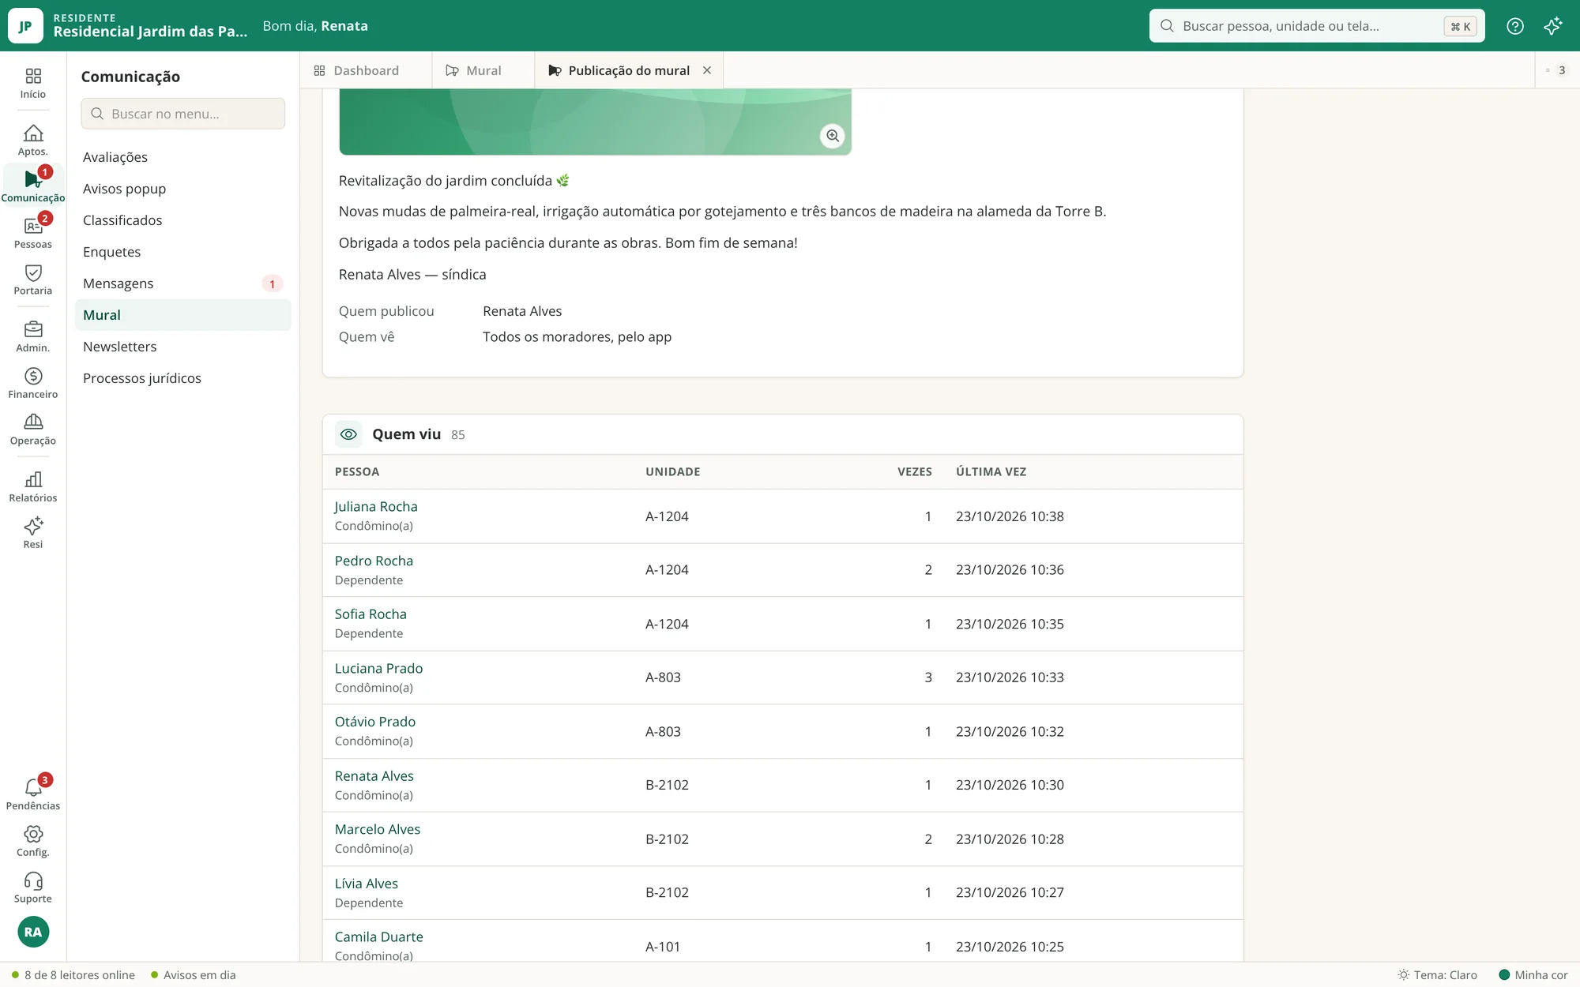1580x987 pixels.
Task: Open Portaria shield icon
Action: tap(33, 280)
